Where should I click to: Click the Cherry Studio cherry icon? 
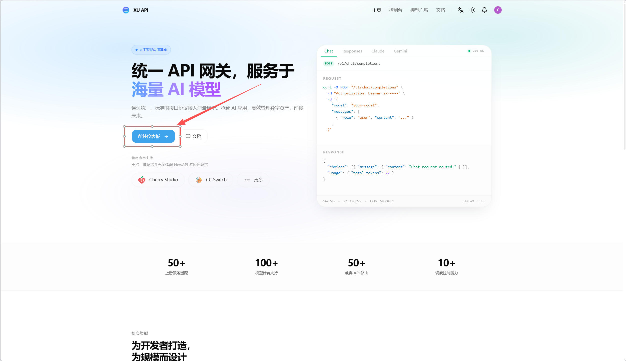pyautogui.click(x=142, y=180)
